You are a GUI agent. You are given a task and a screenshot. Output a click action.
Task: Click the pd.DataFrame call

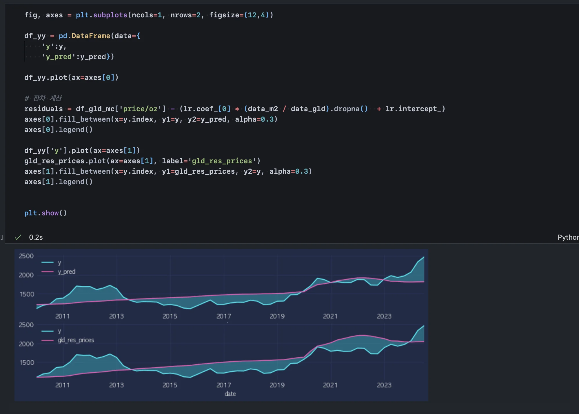84,36
